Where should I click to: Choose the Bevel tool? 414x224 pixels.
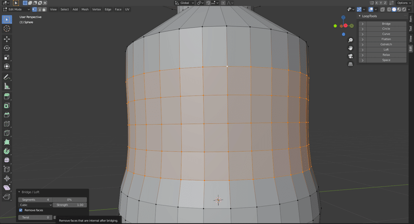(7, 114)
